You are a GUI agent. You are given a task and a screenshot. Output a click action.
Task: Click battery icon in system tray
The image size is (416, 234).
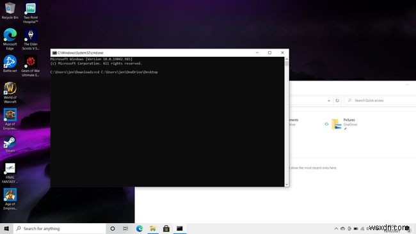coord(356,228)
